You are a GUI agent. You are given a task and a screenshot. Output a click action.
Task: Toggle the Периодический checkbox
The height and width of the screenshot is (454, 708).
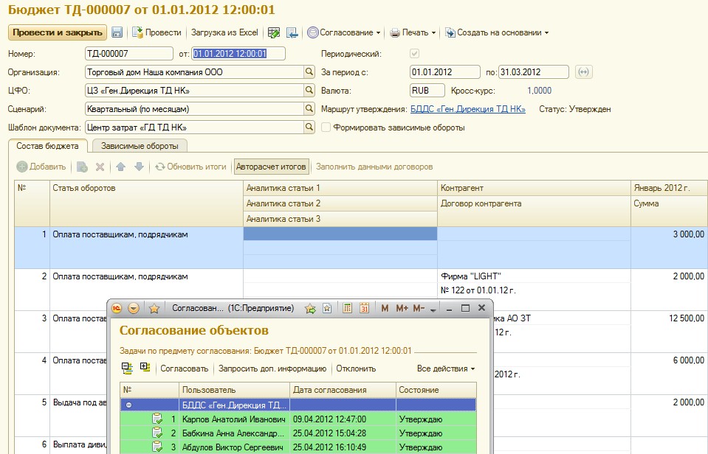point(415,54)
